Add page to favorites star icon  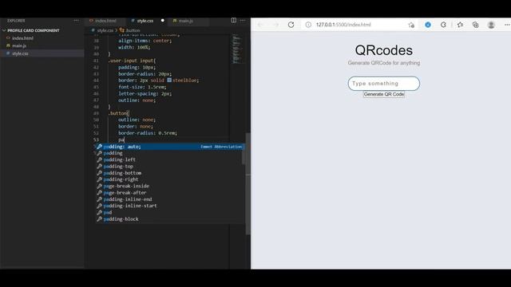pyautogui.click(x=411, y=25)
